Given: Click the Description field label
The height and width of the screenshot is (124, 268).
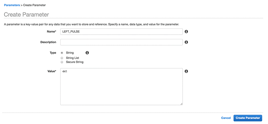Looking at the screenshot, I should 48,42.
